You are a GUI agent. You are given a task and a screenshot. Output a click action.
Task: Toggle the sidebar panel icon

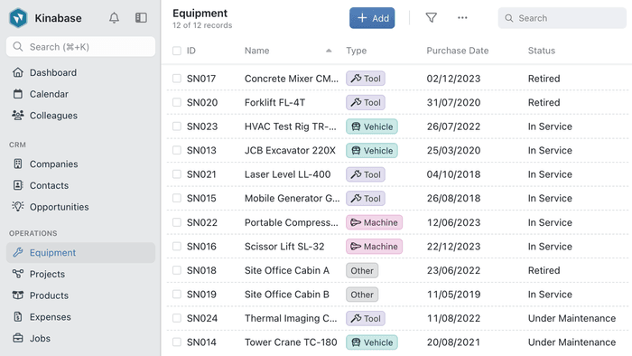pyautogui.click(x=141, y=18)
